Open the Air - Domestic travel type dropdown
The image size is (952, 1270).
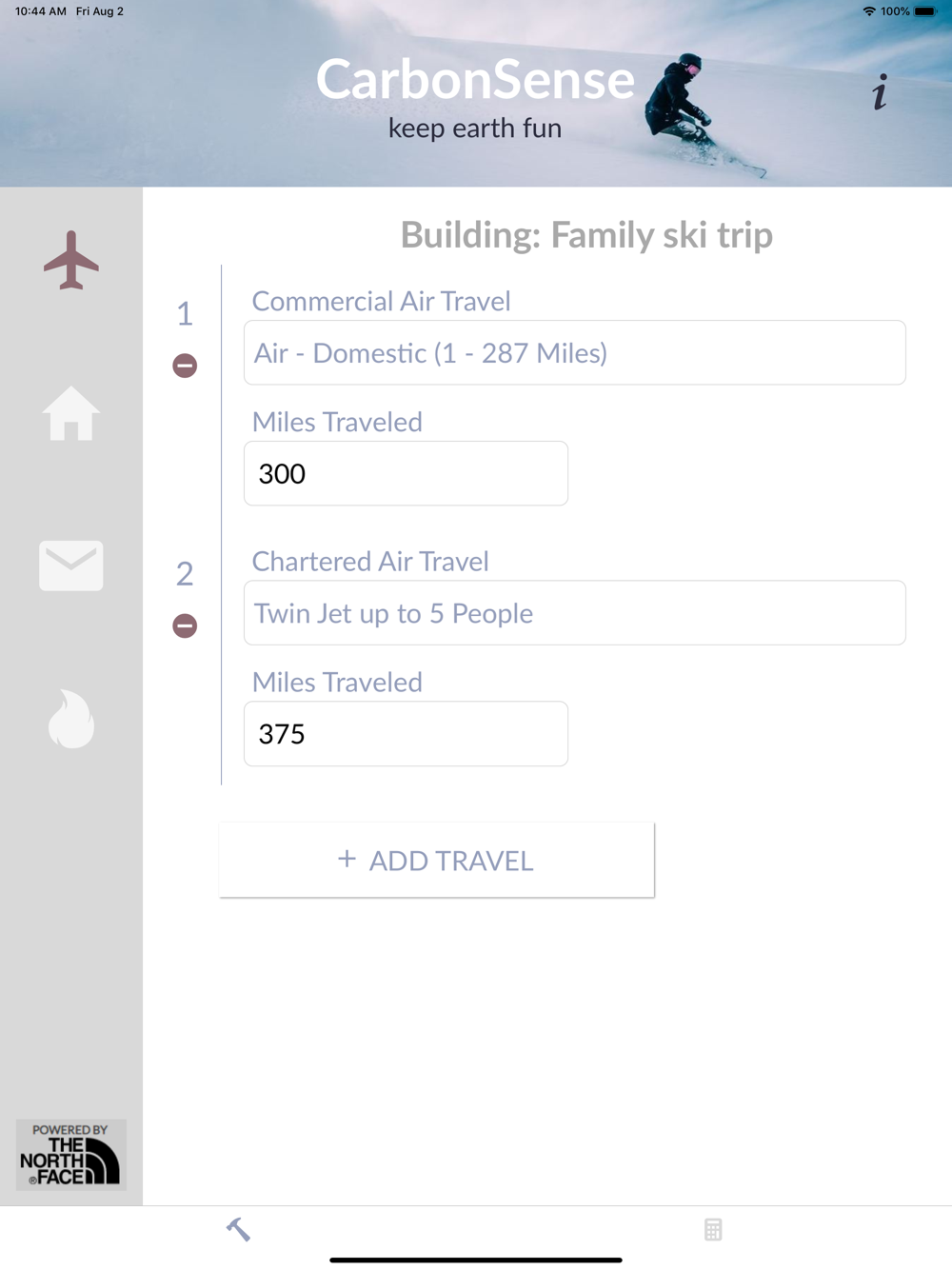click(x=575, y=353)
